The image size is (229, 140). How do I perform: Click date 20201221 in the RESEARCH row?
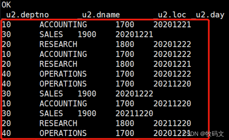pyautogui.click(x=172, y=64)
